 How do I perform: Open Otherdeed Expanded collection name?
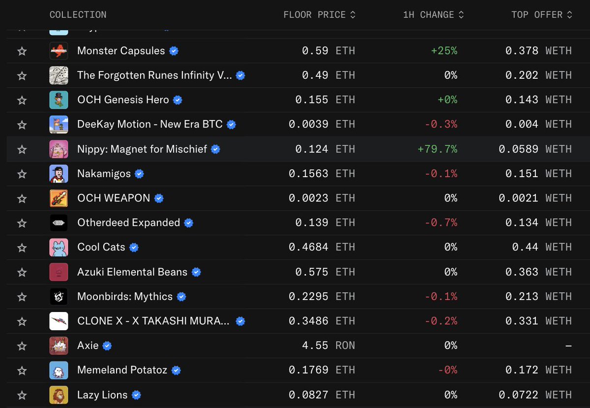tap(129, 223)
